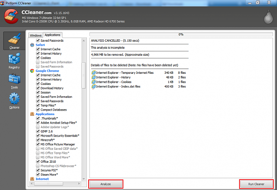
Task: Uncheck Microsoft Security Essentials* option
Action: point(38,135)
